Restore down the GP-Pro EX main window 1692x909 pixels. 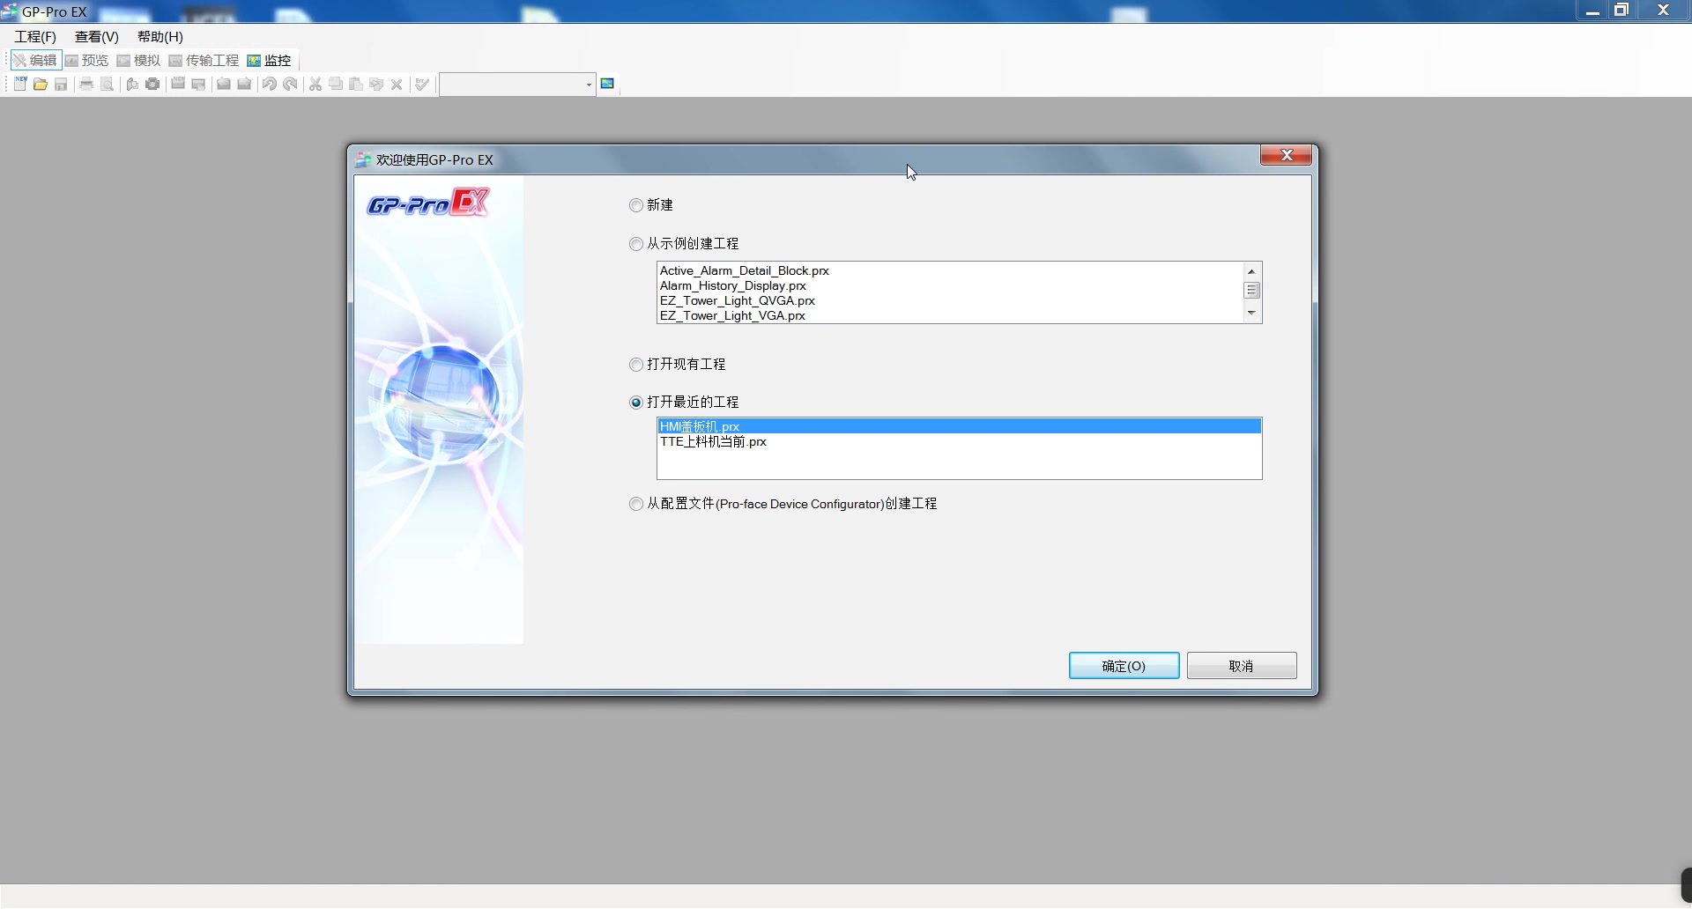tap(1621, 11)
